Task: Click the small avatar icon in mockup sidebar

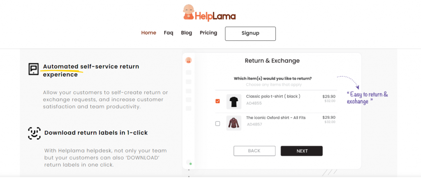Action: click(188, 60)
